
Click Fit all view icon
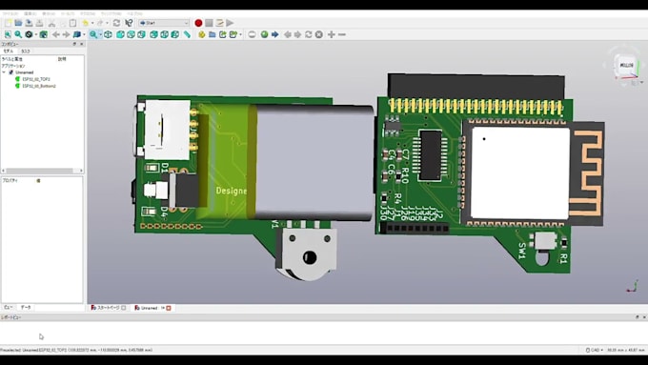[8, 34]
